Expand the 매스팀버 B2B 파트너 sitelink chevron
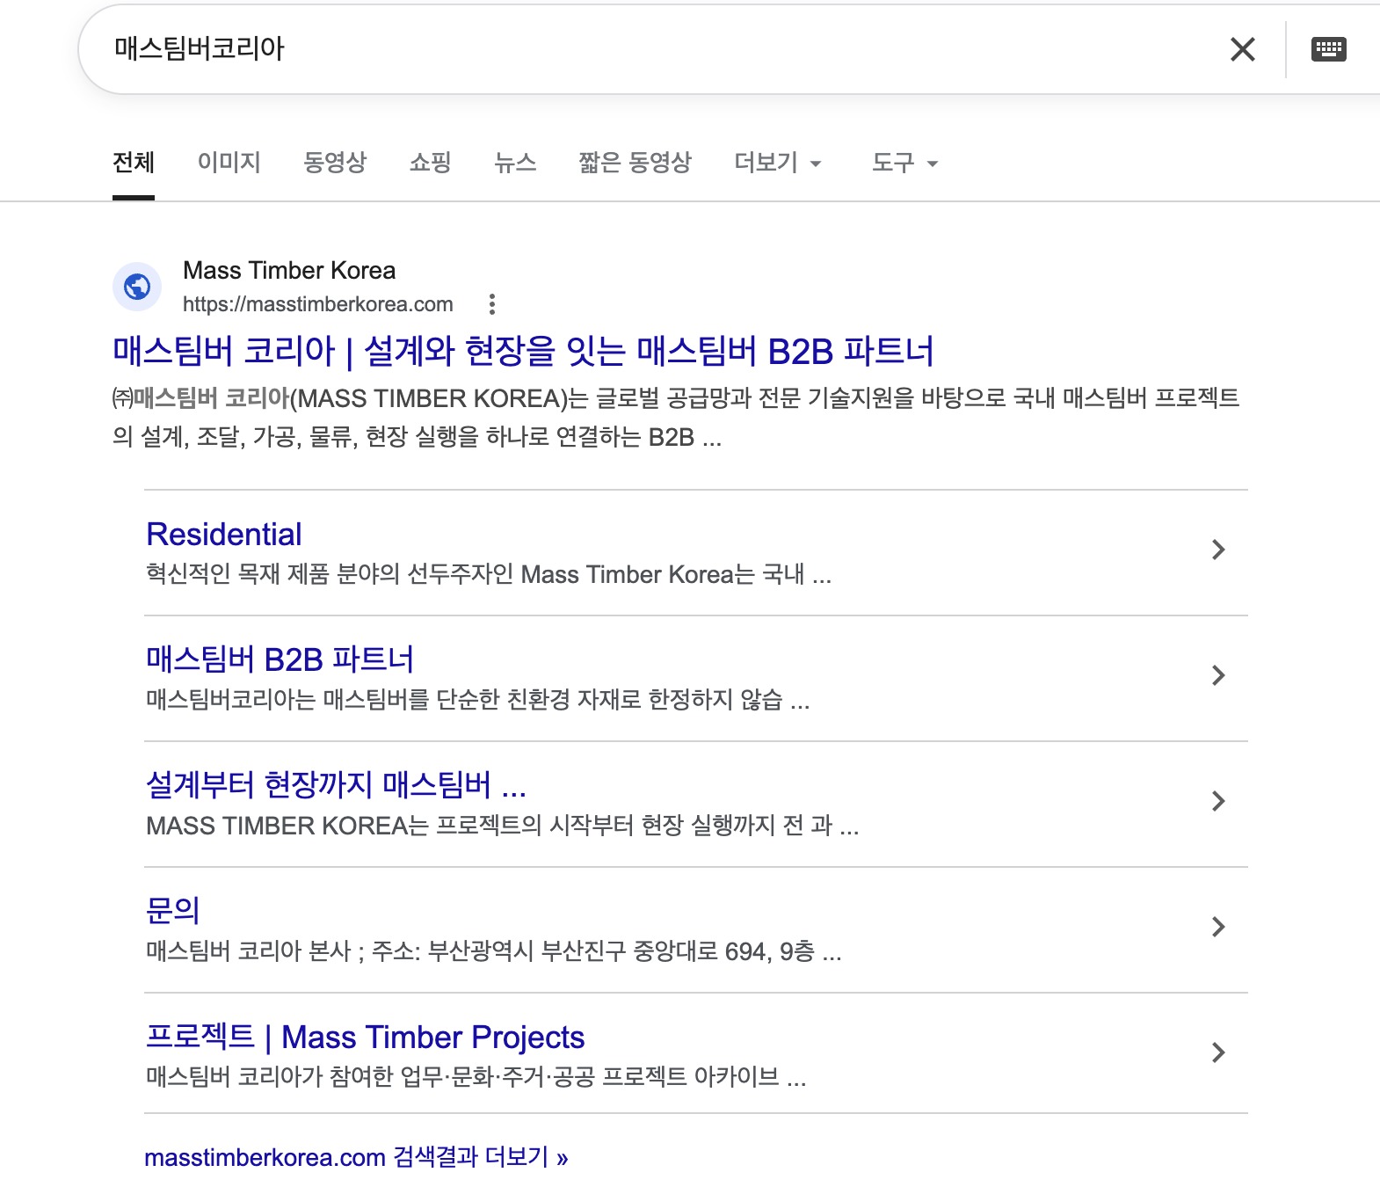 [1218, 675]
